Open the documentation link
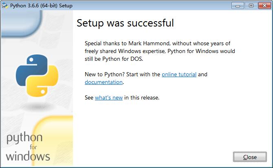Image resolution: width=273 pixels, height=168 pixels. 103,82
